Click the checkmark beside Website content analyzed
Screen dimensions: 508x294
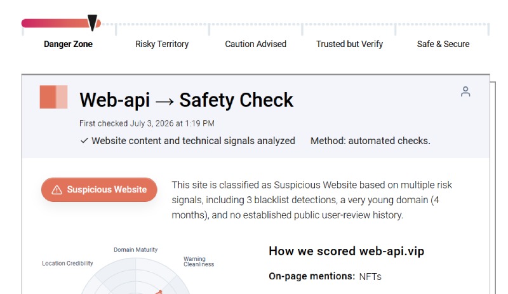coord(84,141)
